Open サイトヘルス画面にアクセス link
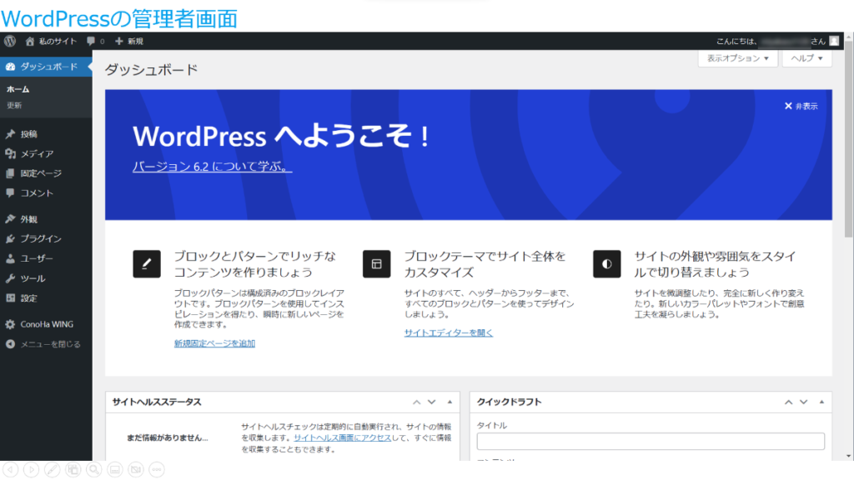 pyautogui.click(x=342, y=437)
